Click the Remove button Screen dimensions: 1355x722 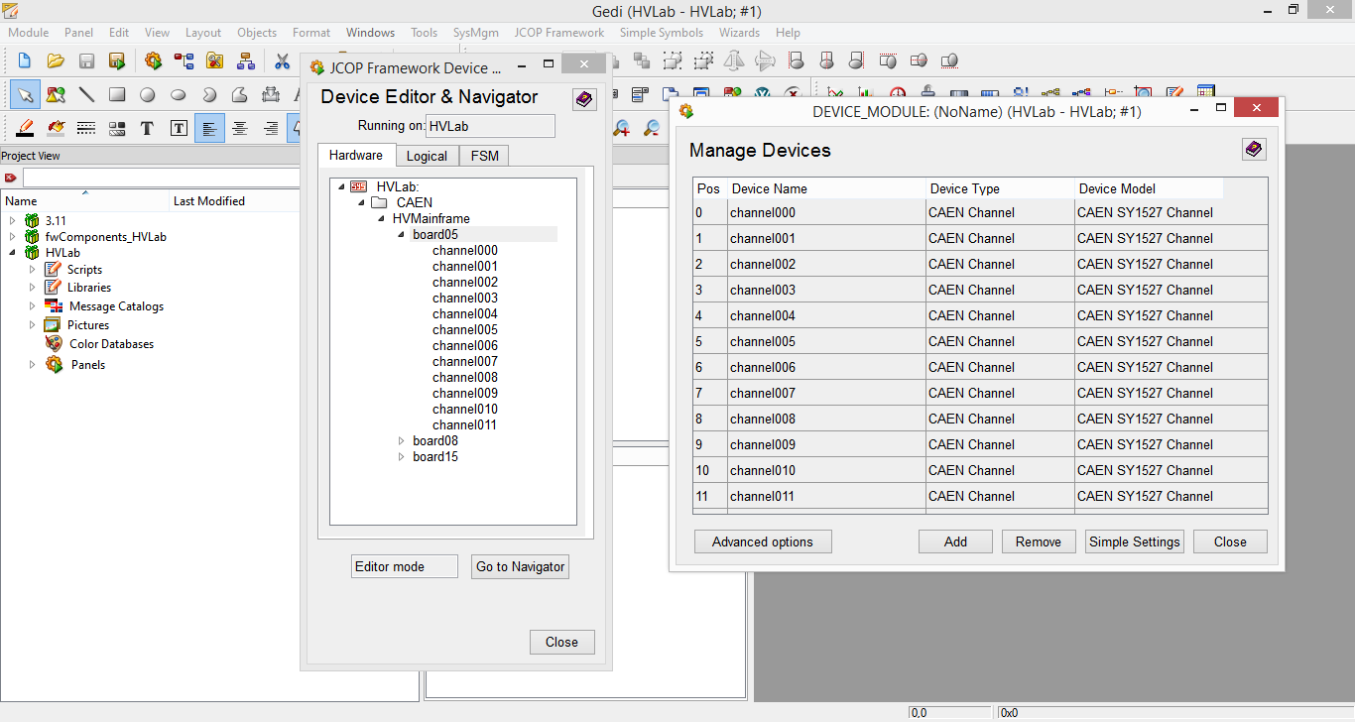click(1039, 541)
